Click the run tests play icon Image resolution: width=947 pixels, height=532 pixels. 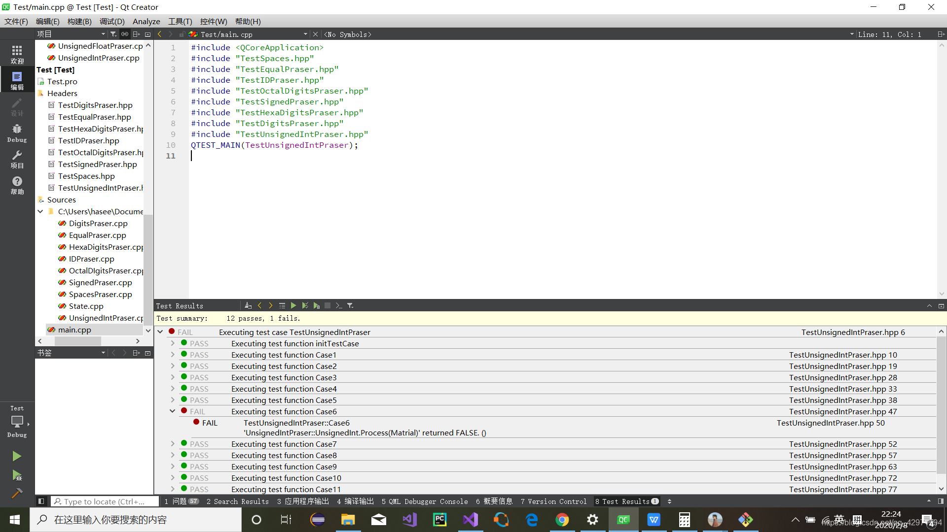[x=293, y=305]
